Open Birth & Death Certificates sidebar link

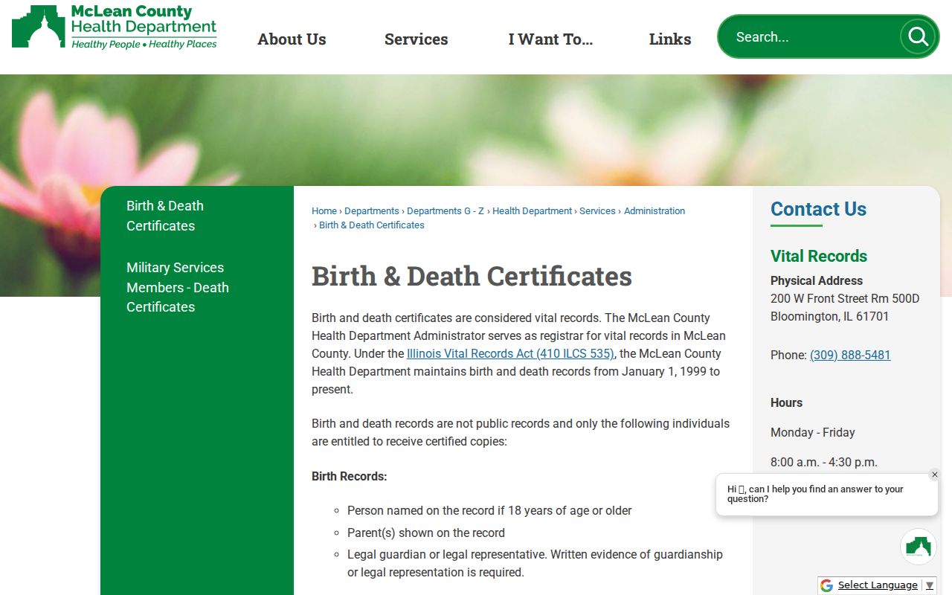[x=165, y=216]
